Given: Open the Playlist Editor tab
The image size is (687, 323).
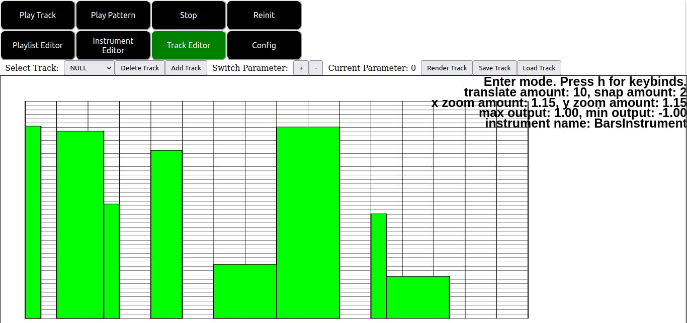Looking at the screenshot, I should 38,45.
